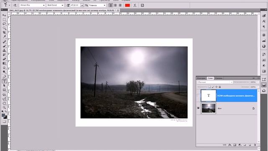Image resolution: width=268 pixels, height=151 pixels.
Task: Toggle lock transparent pixels
Action: click(x=209, y=87)
